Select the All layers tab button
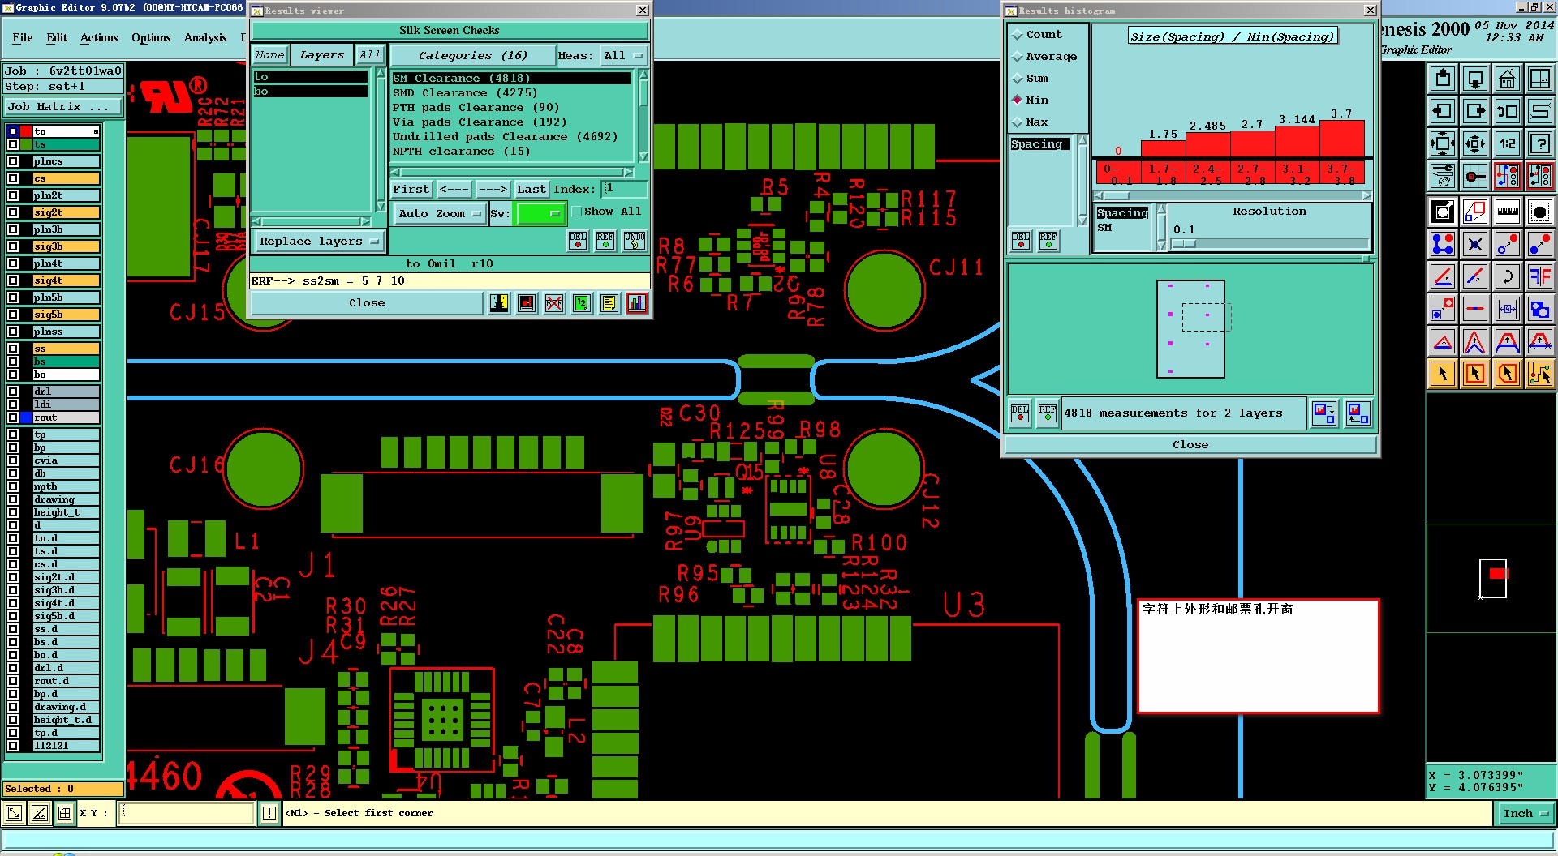This screenshot has width=1558, height=856. (x=370, y=55)
